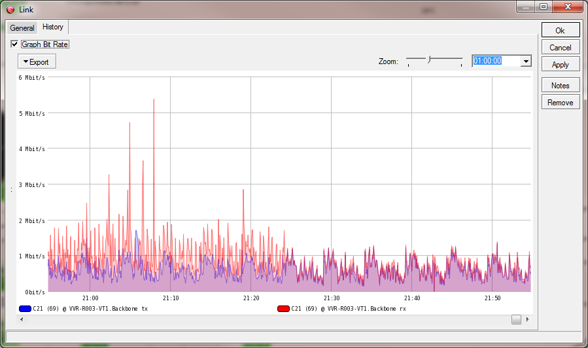The width and height of the screenshot is (588, 348).
Task: Click the graph scrollbar left arrow
Action: pos(22,319)
